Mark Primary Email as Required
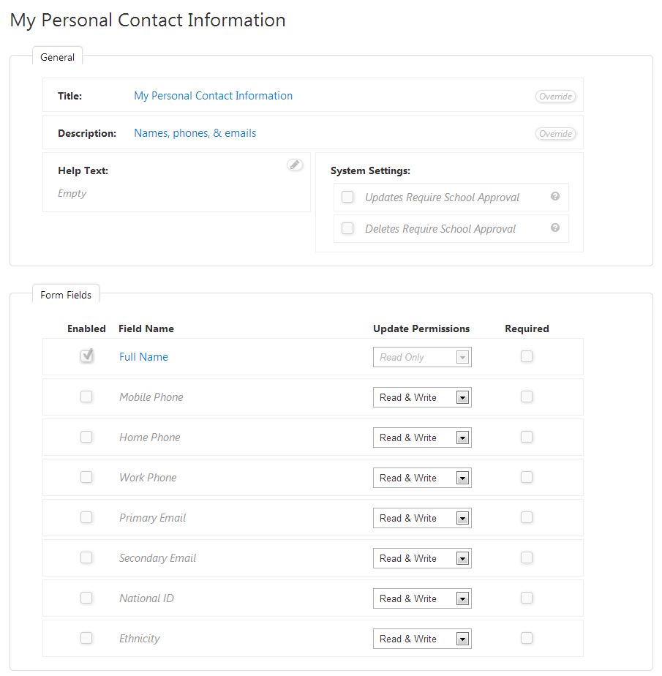 coord(527,517)
